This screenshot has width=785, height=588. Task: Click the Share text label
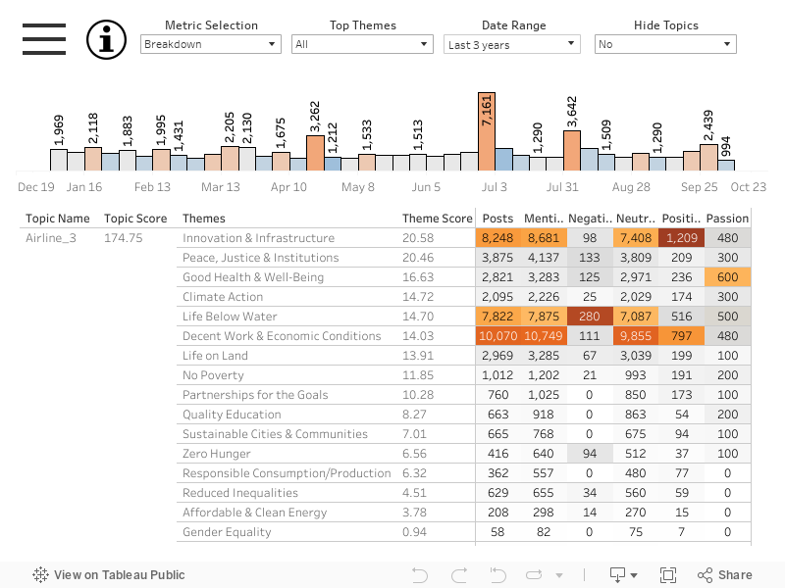[x=735, y=575]
